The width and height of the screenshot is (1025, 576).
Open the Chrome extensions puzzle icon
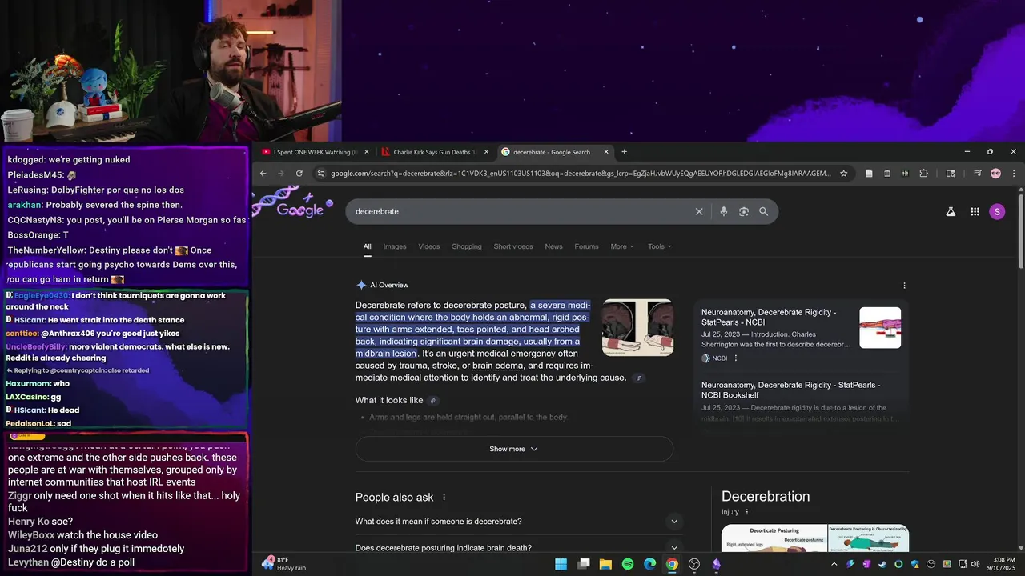923,173
